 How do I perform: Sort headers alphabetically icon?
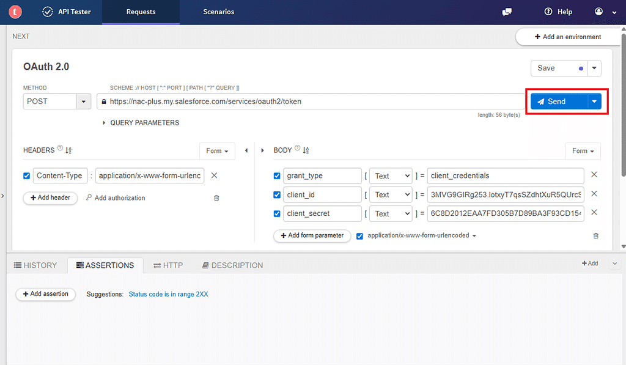[x=68, y=150]
